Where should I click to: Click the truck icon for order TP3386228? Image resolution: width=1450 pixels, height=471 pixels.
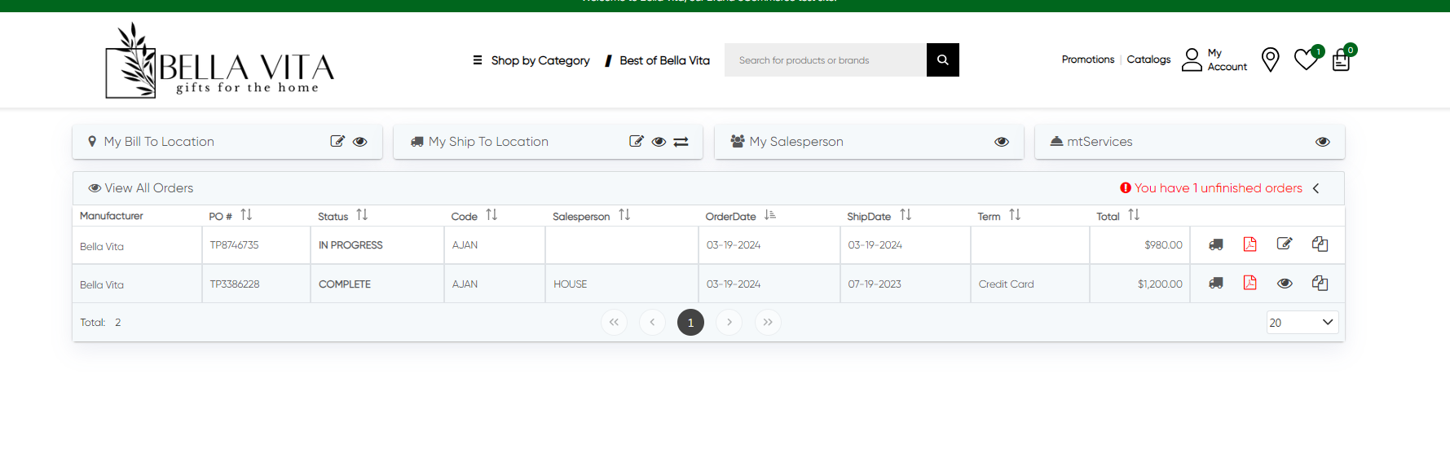pos(1216,283)
